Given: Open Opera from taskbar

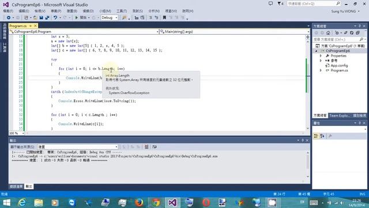Looking at the screenshot, I should tap(206, 203).
